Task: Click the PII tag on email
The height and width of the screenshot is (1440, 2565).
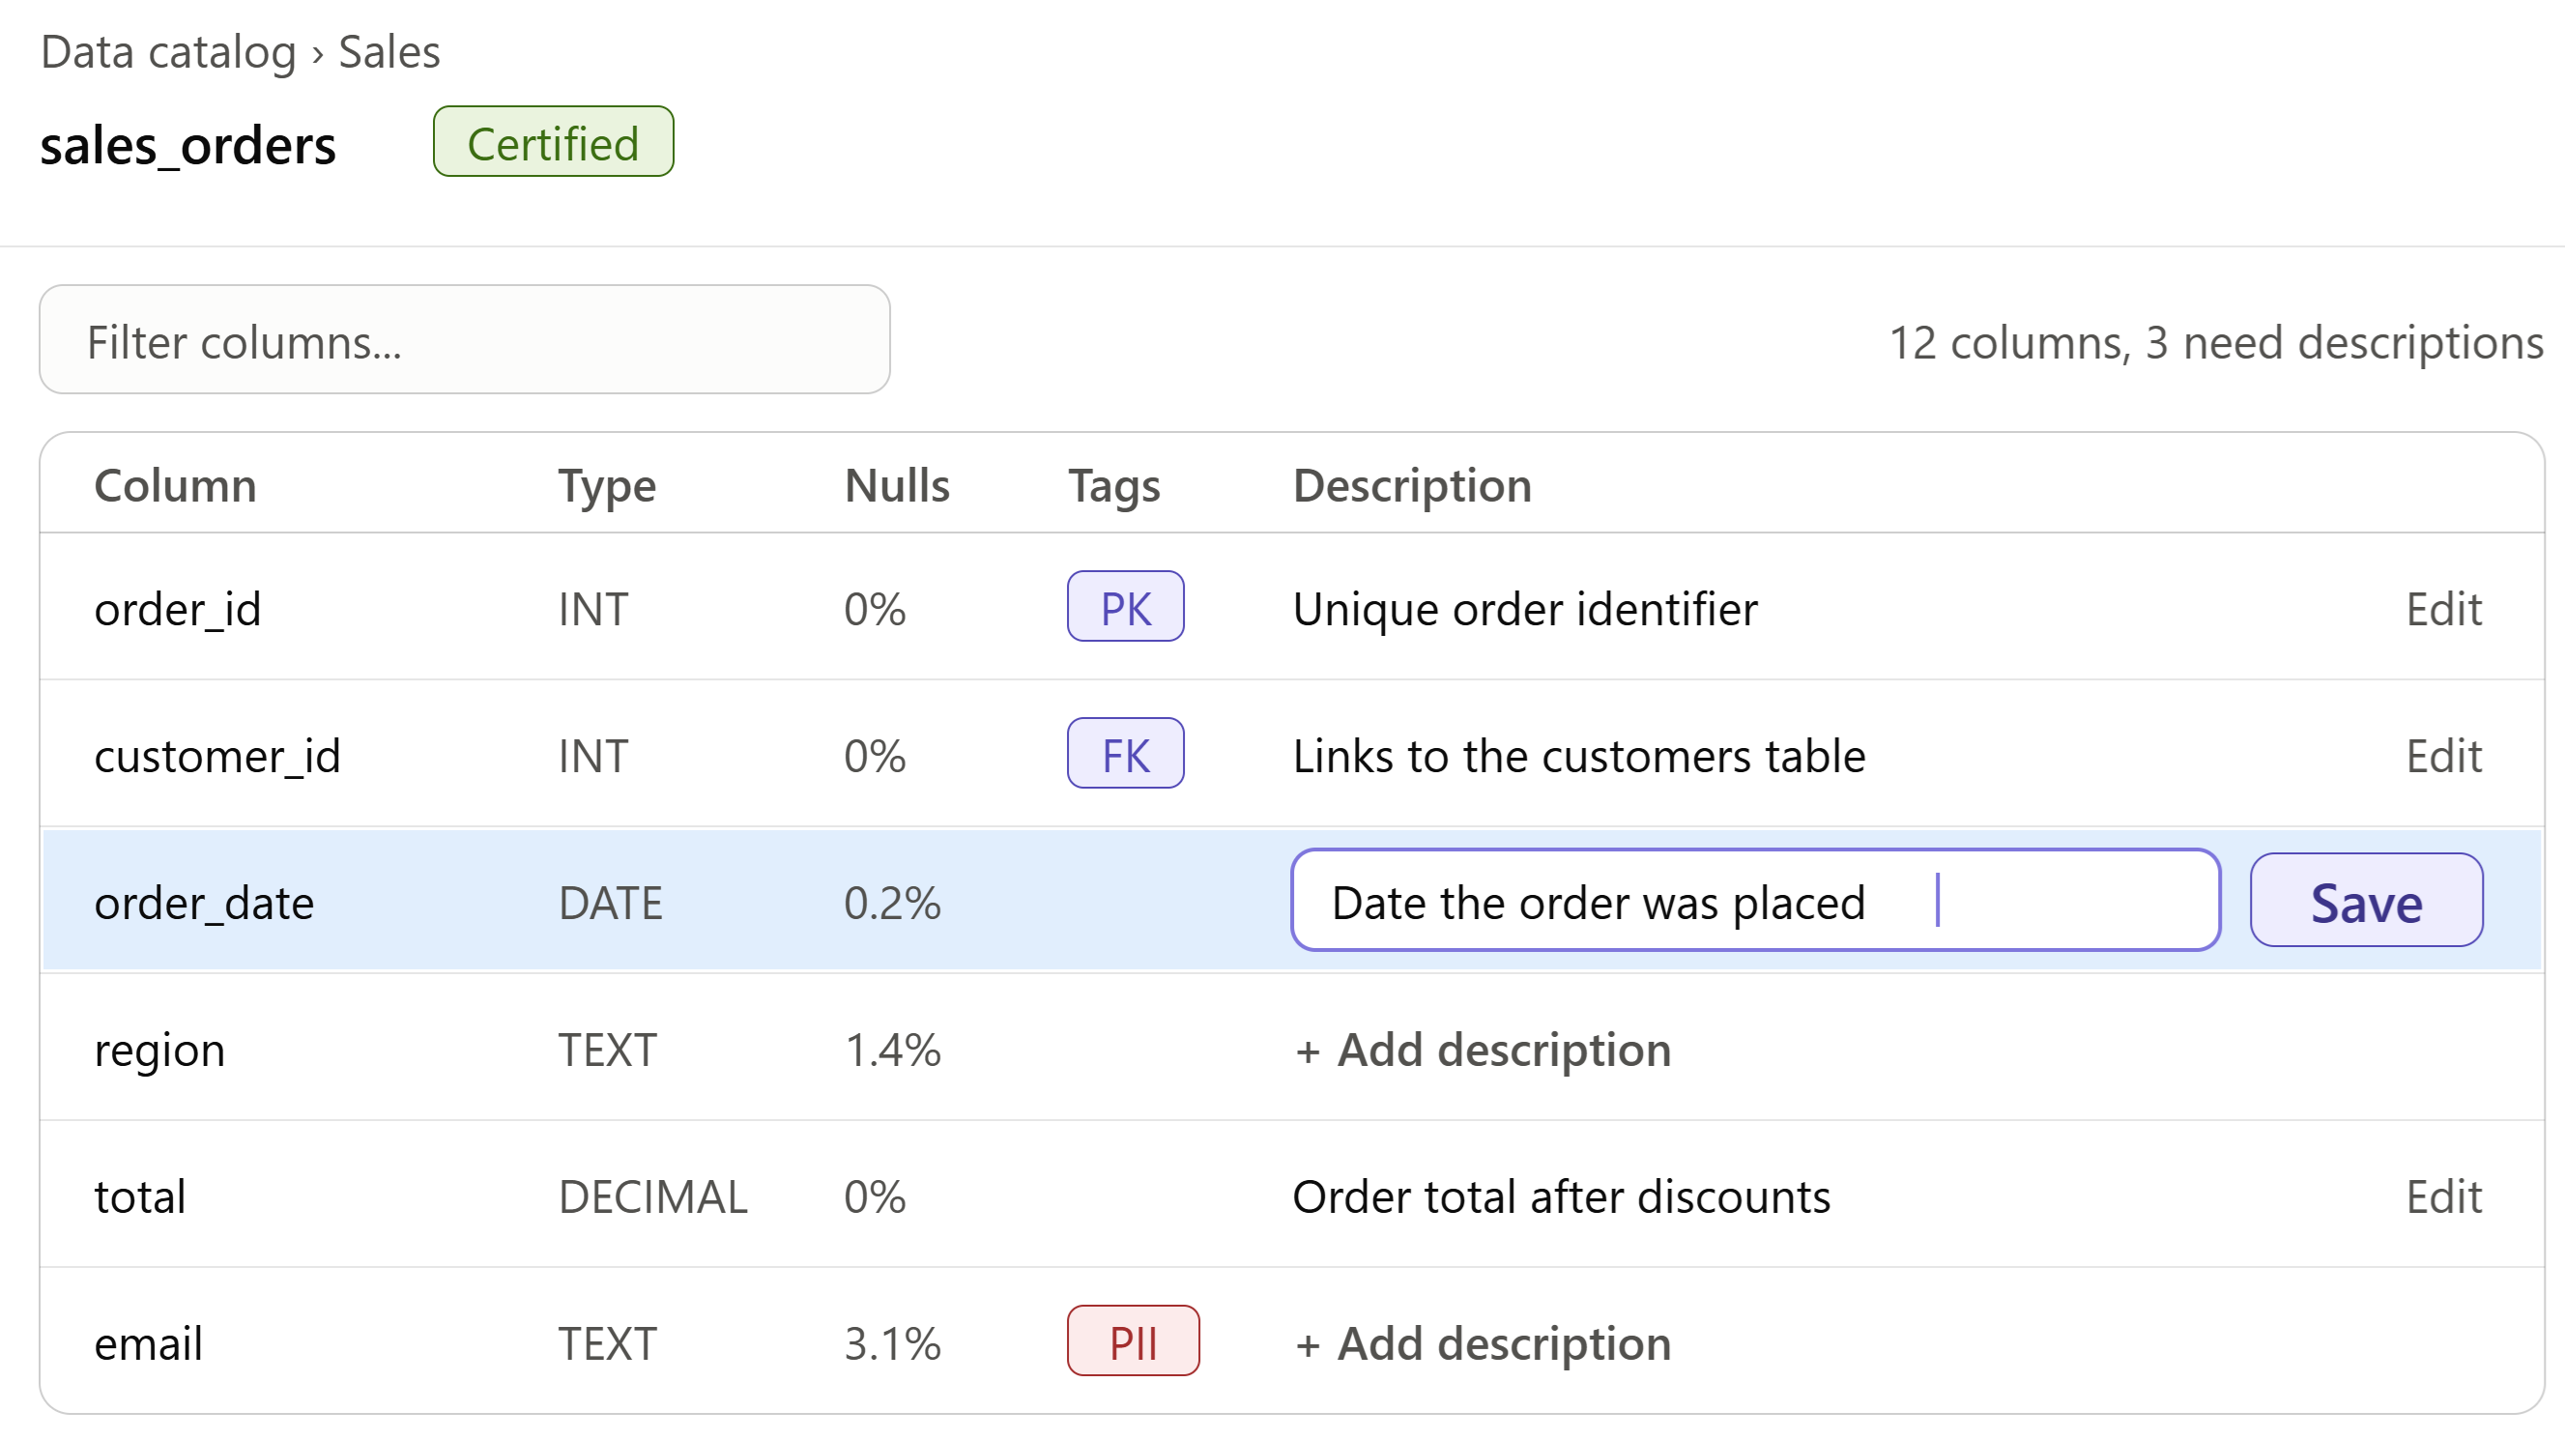Action: (x=1133, y=1341)
